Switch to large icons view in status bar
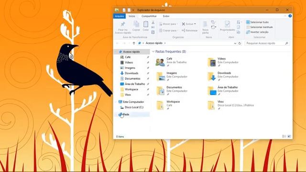The width and height of the screenshot is (306, 172). pyautogui.click(x=289, y=136)
